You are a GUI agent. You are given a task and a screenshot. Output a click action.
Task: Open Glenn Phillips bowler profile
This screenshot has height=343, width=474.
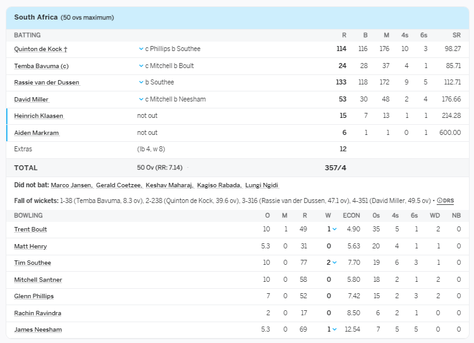[x=33, y=296]
